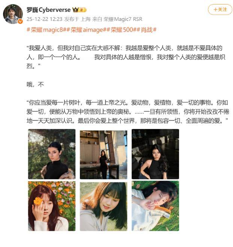Open photo with orange flower covering eye
233x247 pixels.
(x=52, y=206)
